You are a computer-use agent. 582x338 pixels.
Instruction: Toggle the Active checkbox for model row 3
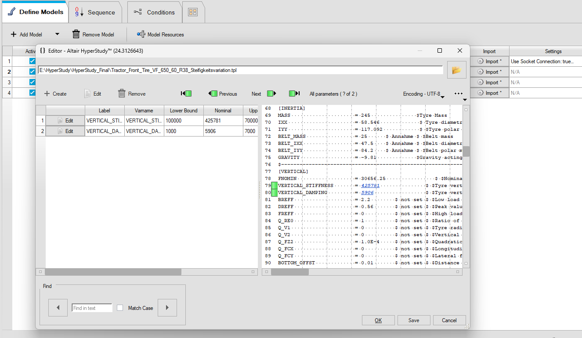(33, 82)
